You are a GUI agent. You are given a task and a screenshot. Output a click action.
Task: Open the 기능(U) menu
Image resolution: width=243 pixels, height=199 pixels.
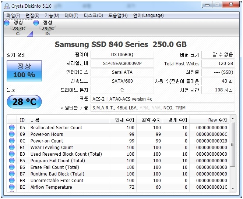[52, 15]
